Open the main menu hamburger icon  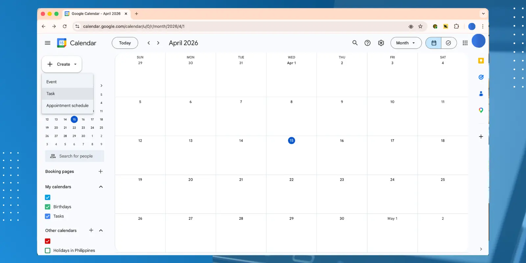click(48, 43)
